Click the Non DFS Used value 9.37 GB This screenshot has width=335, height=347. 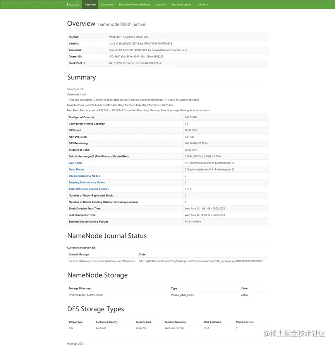189,137
